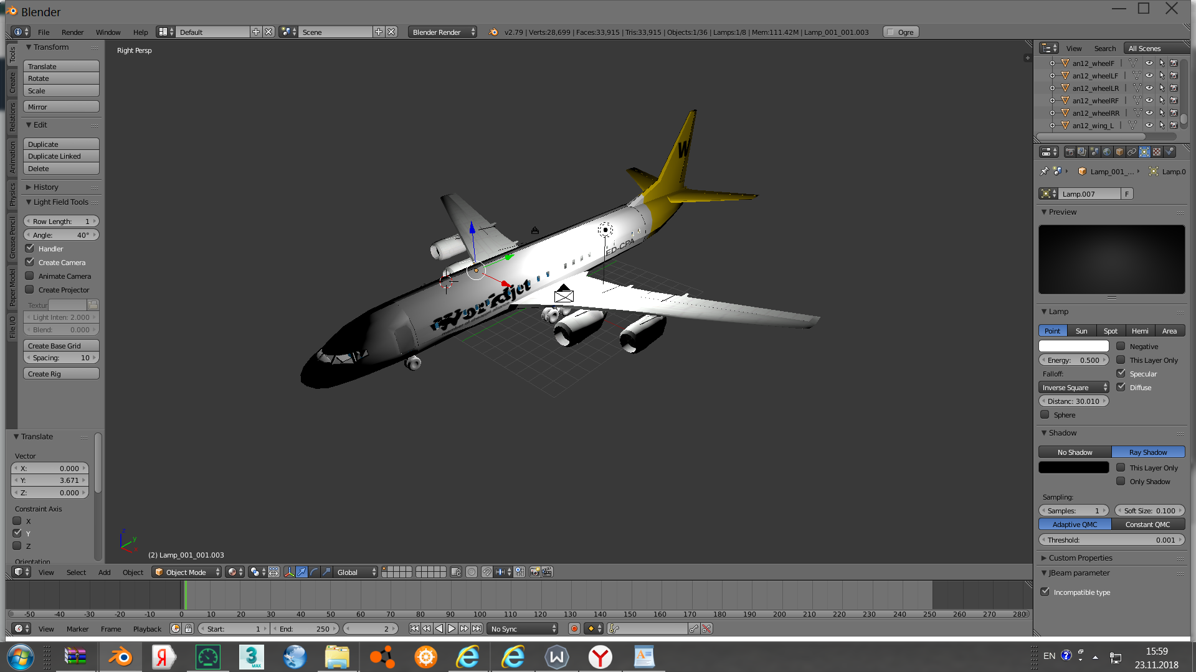This screenshot has width=1196, height=672.
Task: Open the Global orientation dropdown
Action: (355, 572)
